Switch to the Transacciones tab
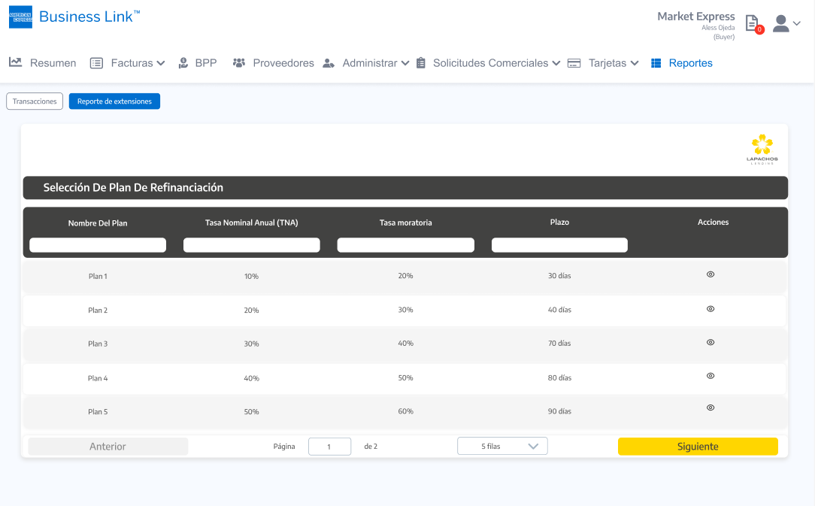 pyautogui.click(x=35, y=102)
